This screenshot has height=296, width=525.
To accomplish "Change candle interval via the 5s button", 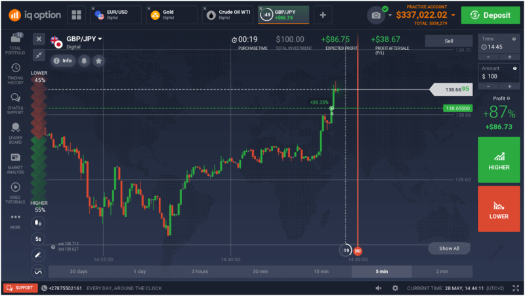I will (38, 239).
